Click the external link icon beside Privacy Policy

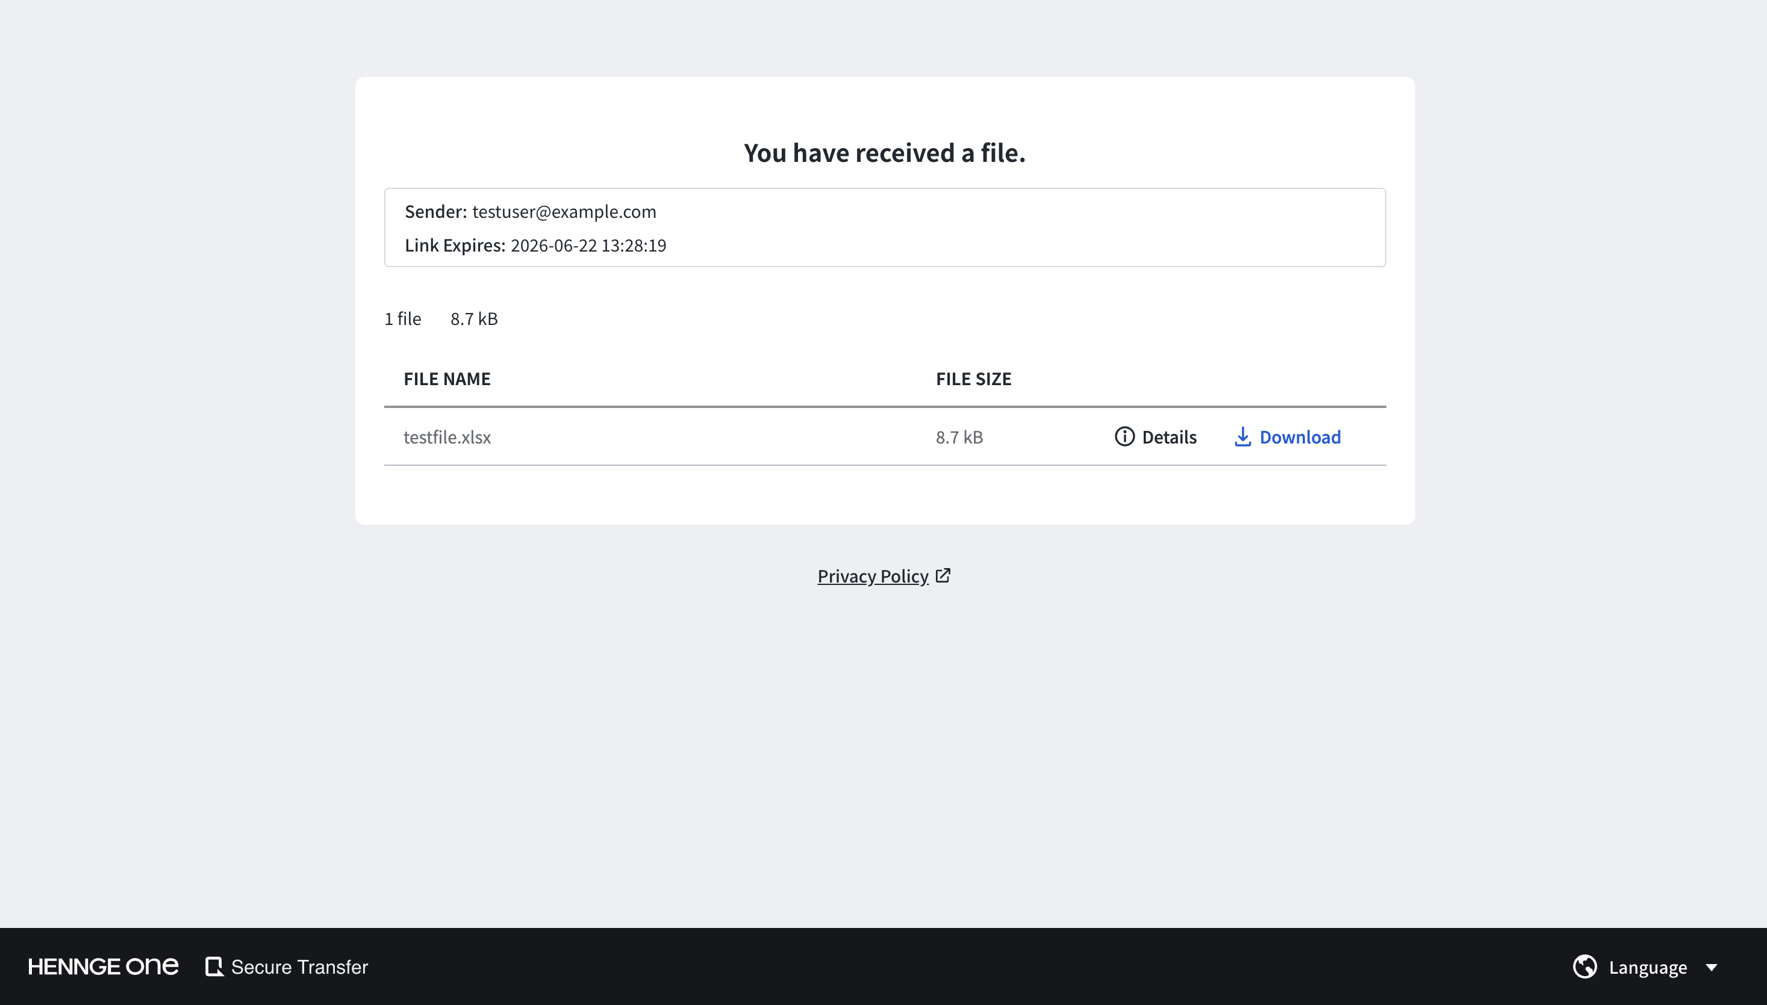[x=943, y=575]
